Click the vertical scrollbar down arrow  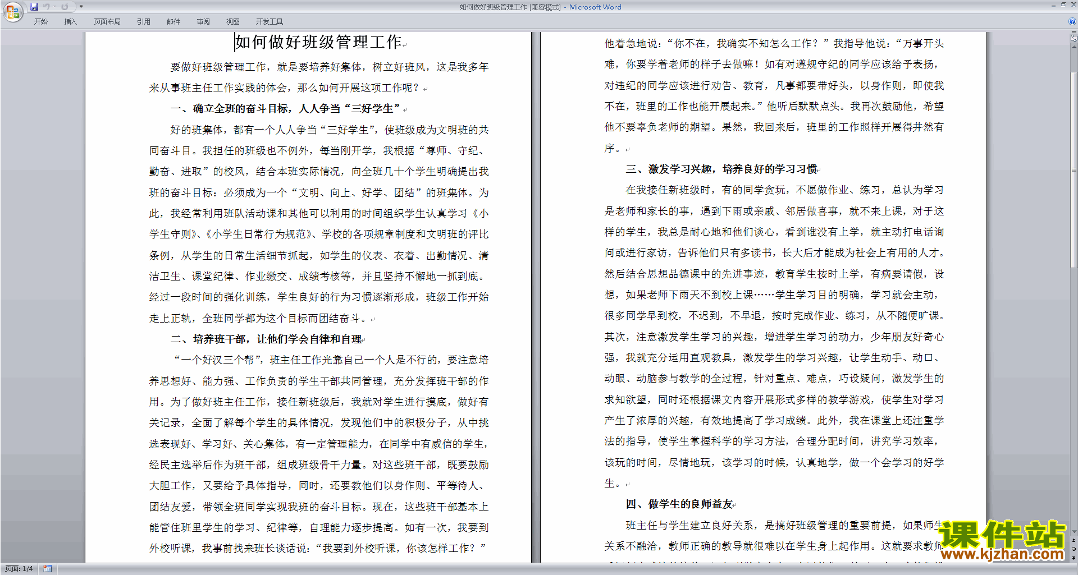pos(1074,531)
